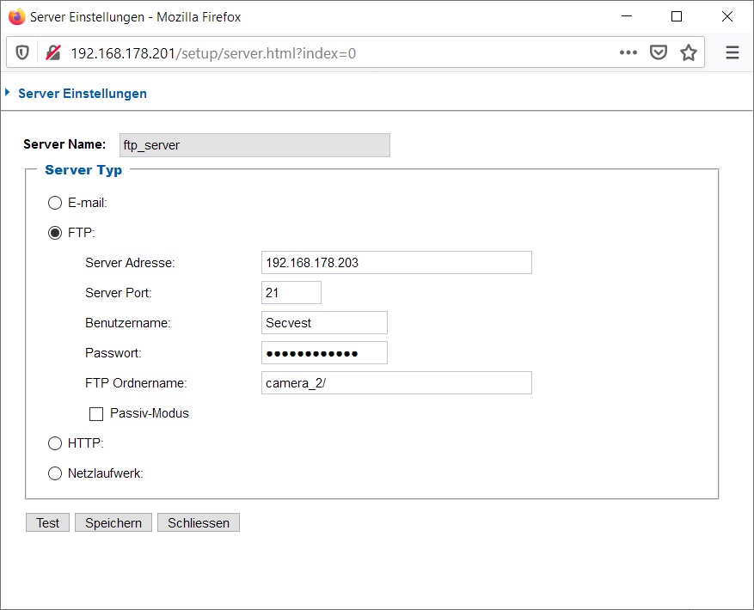754x610 pixels.
Task: Click the Server Adresse input field
Action: [396, 263]
